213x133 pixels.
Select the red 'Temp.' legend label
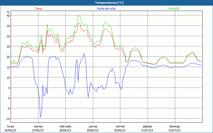(x=39, y=9)
